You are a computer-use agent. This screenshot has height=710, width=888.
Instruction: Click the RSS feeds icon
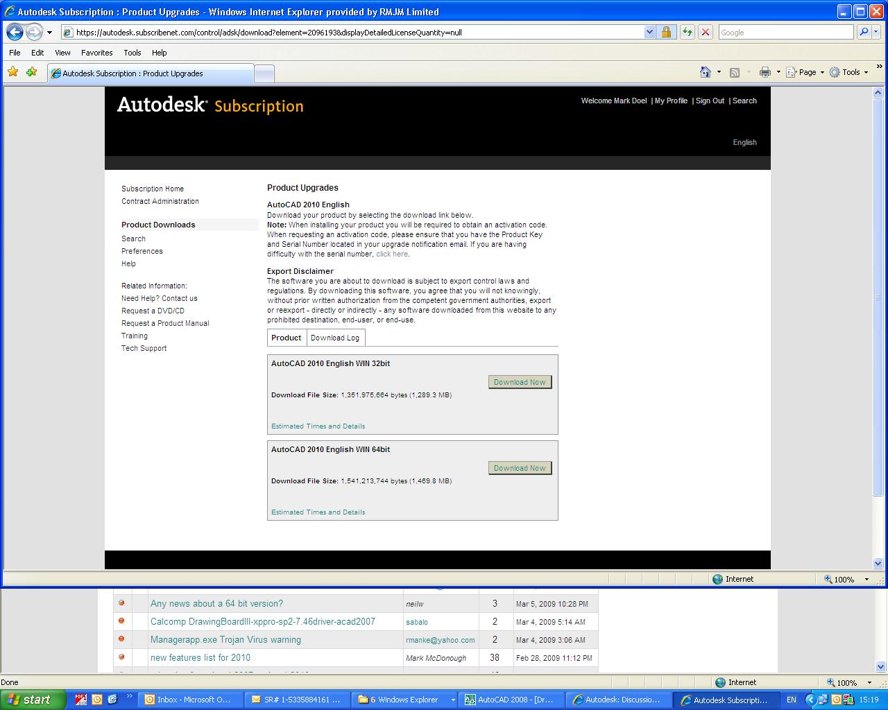pyautogui.click(x=735, y=72)
